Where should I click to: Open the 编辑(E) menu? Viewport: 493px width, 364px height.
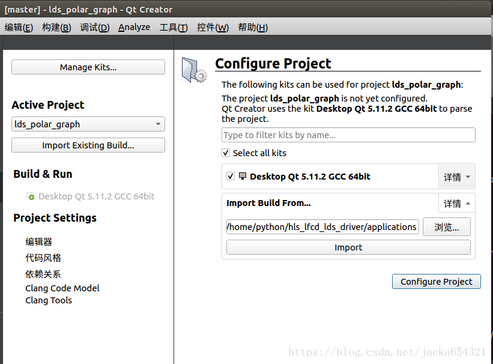coord(19,28)
